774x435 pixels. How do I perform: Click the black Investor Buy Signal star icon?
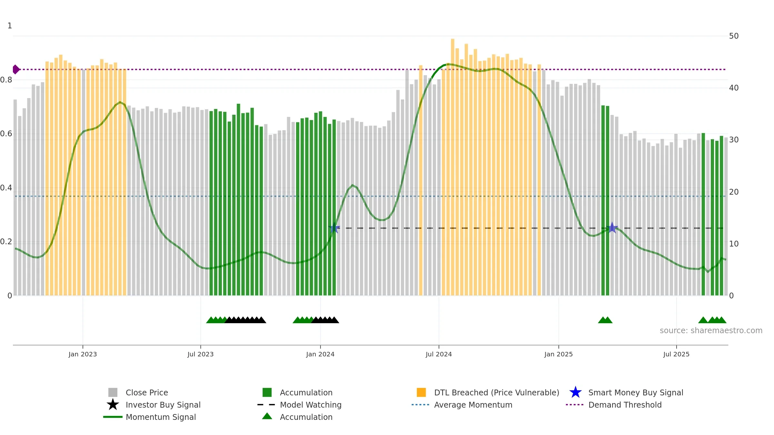coord(113,404)
